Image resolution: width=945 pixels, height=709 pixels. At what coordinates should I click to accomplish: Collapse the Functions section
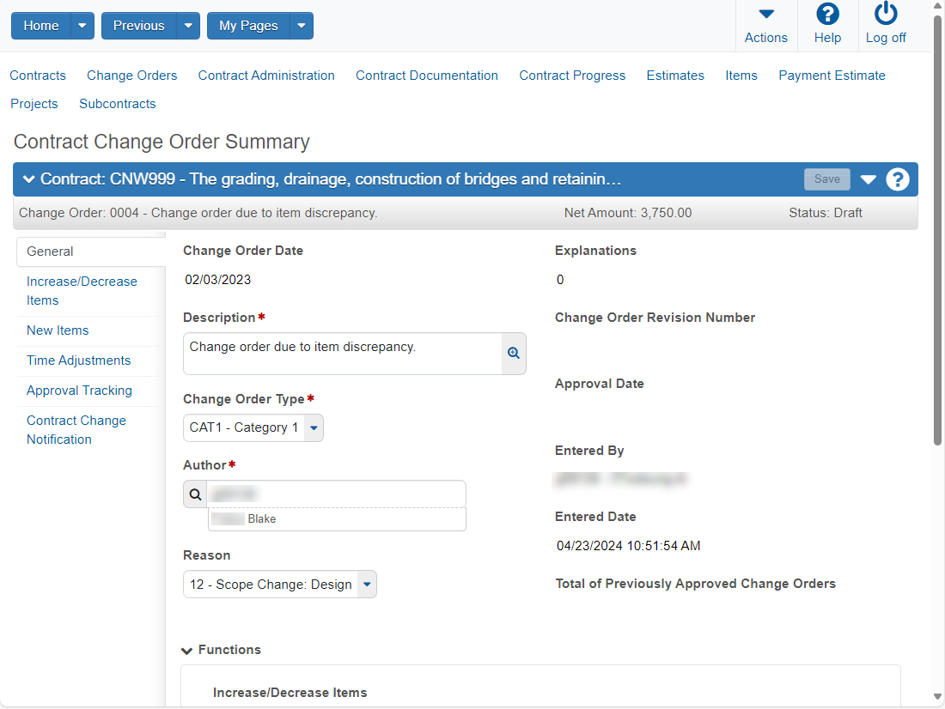[x=186, y=651]
